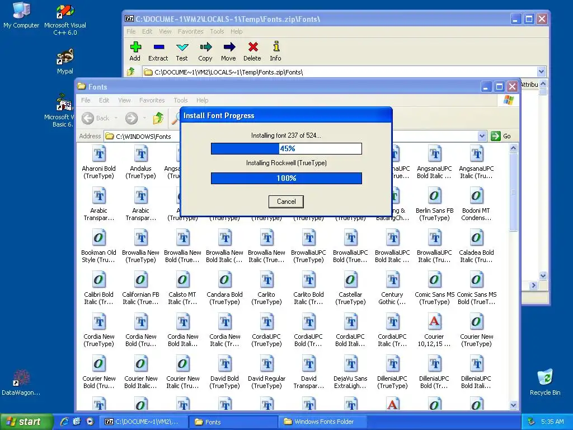573x430 pixels.
Task: Open Favorites menu in 7-Zip window
Action: (190, 31)
